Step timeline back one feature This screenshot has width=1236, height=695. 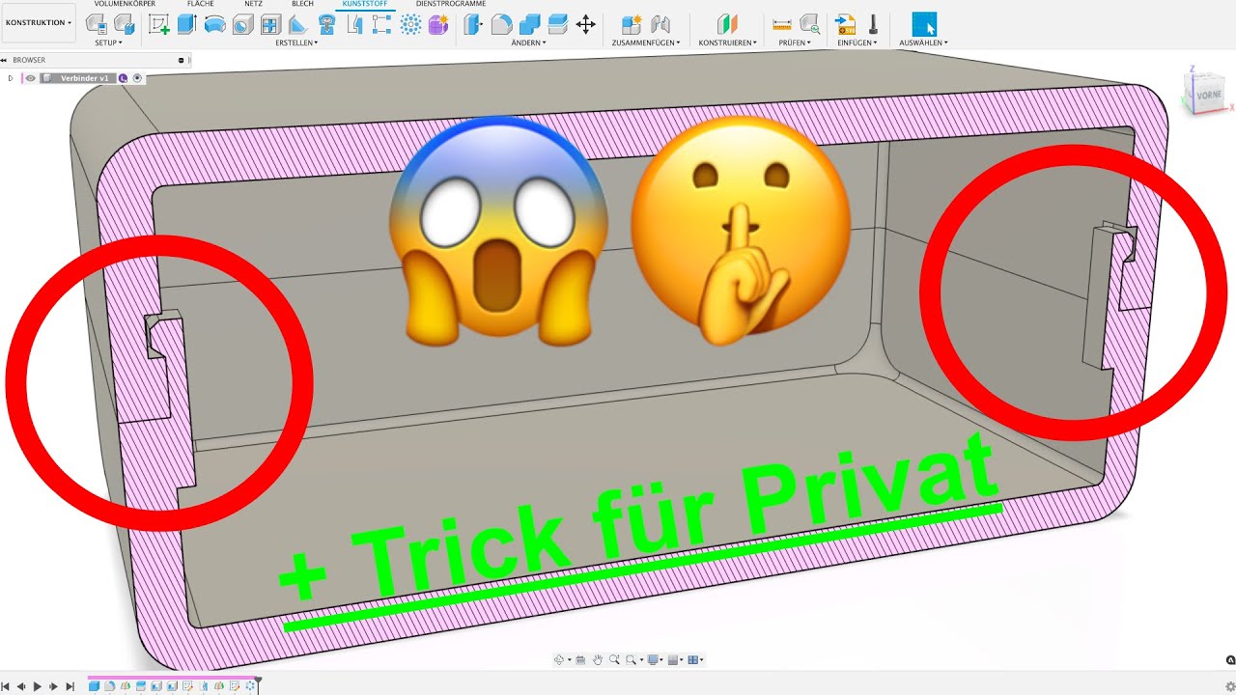point(21,686)
